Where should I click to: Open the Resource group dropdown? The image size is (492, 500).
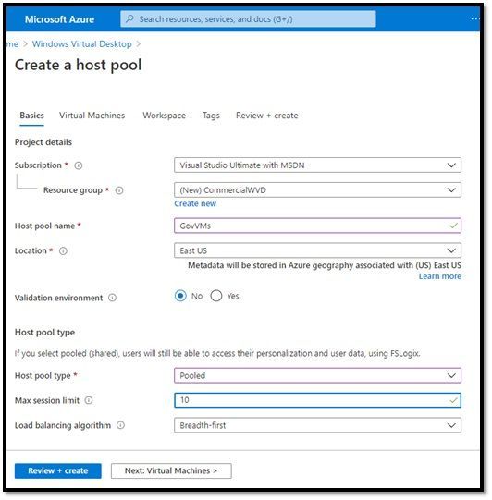[x=317, y=190]
